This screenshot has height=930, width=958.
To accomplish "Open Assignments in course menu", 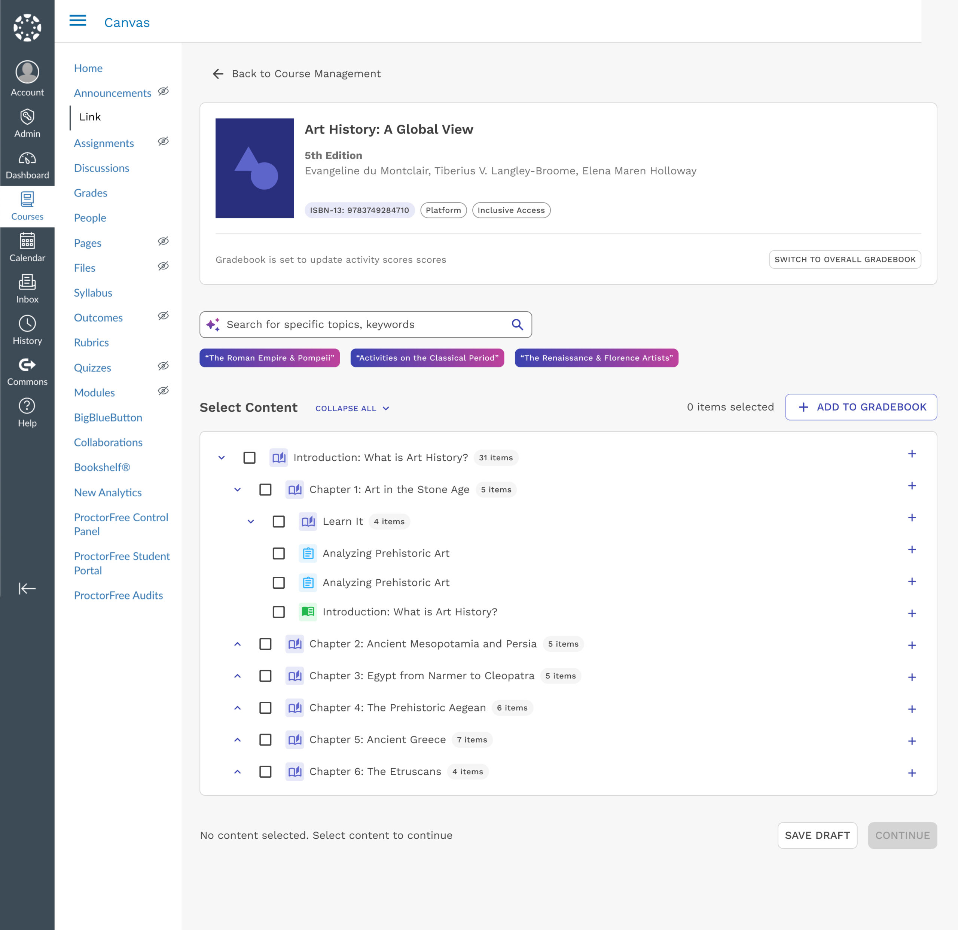I will click(x=104, y=143).
